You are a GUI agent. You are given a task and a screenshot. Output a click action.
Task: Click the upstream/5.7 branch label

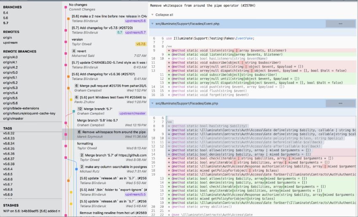[x=135, y=32]
